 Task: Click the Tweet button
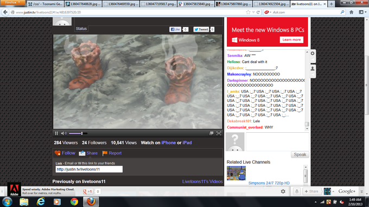[201, 29]
